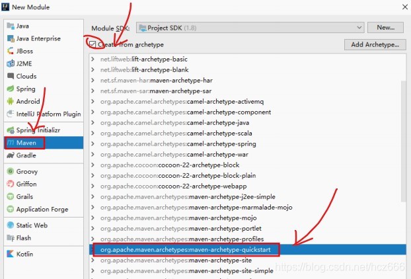Expand maven-archetype-har node

tap(93, 80)
